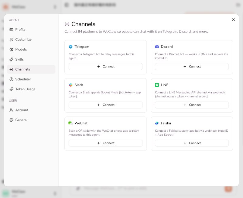Click the Models brain icon

click(11, 50)
